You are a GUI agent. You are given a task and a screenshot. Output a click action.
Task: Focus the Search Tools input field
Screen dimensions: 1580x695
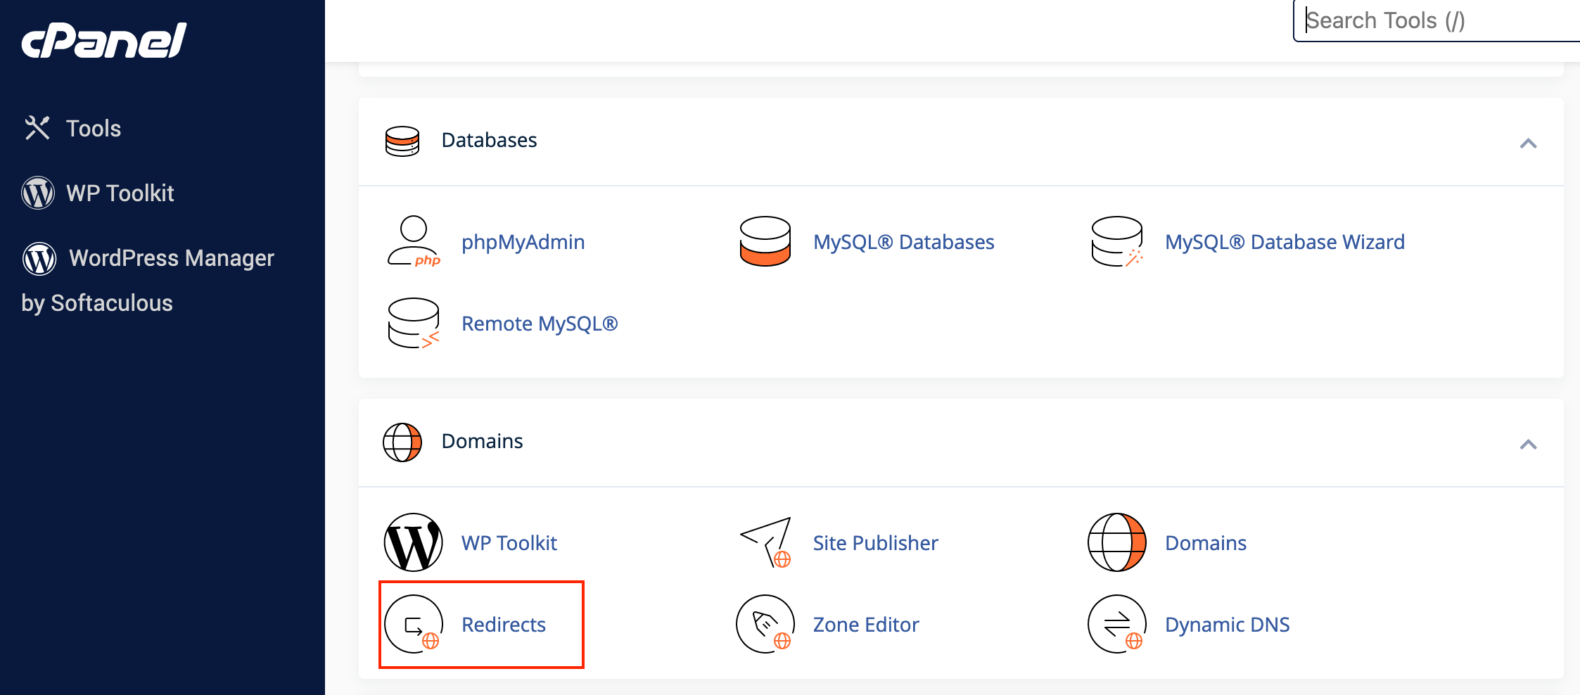pos(1436,20)
